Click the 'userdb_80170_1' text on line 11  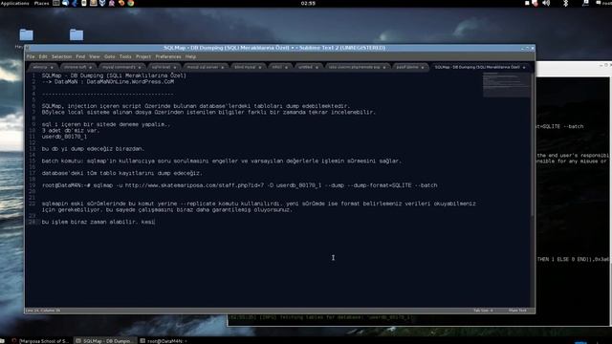64,137
